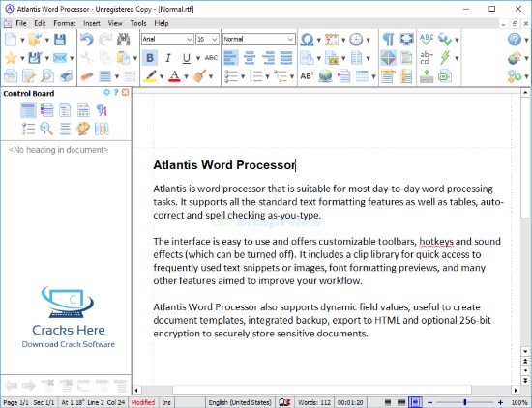Click the Hyphenation ab-cd icon
Viewport: 532px width, 408px height.
pyautogui.click(x=426, y=58)
